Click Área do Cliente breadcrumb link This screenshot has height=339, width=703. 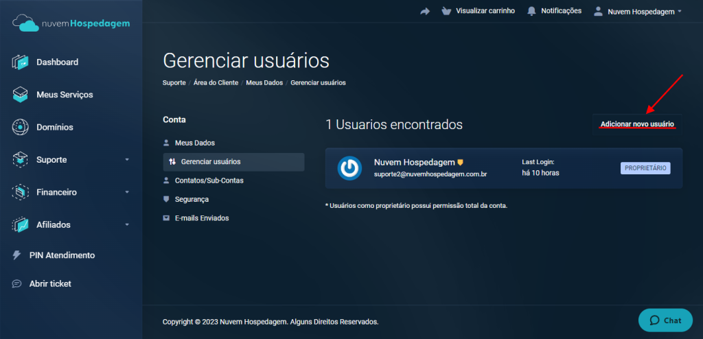(216, 82)
